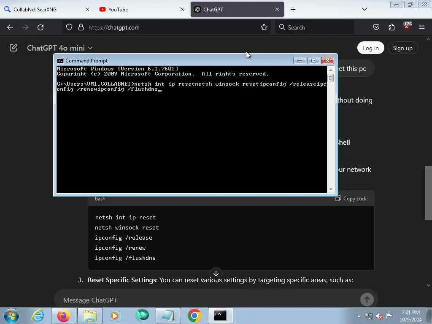Open the taskbar clock showing 2:01 PM

pyautogui.click(x=410, y=316)
